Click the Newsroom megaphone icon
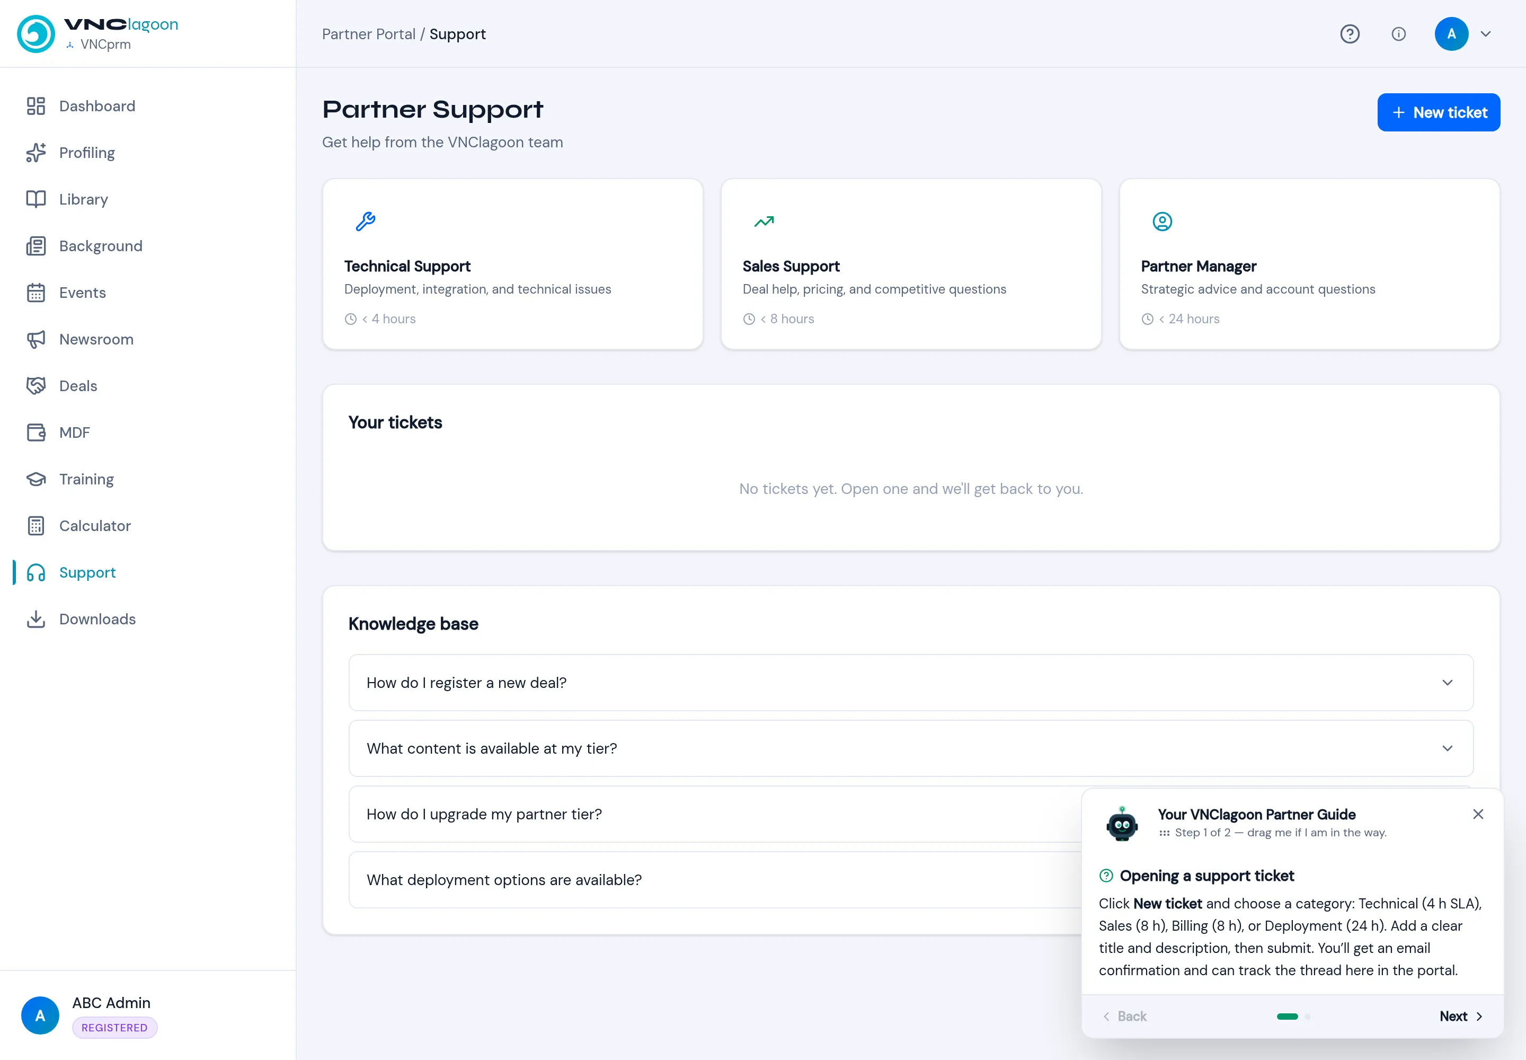Image resolution: width=1526 pixels, height=1060 pixels. (36, 339)
